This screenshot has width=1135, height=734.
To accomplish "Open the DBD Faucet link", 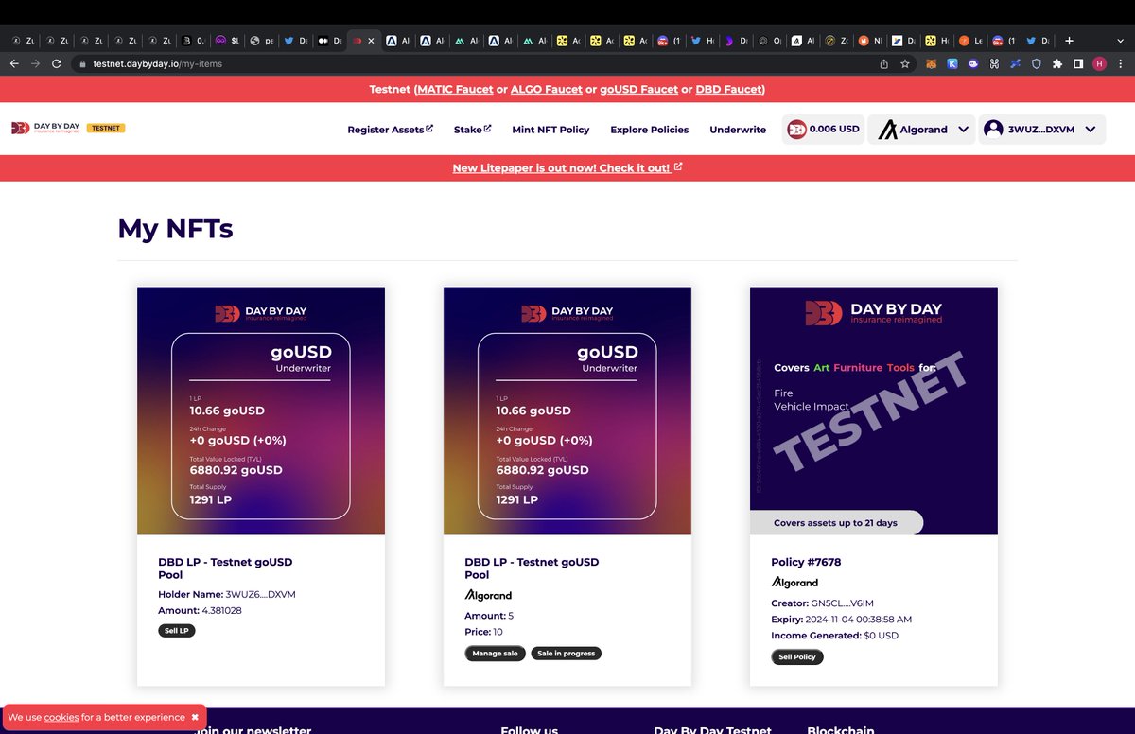I will click(x=728, y=90).
